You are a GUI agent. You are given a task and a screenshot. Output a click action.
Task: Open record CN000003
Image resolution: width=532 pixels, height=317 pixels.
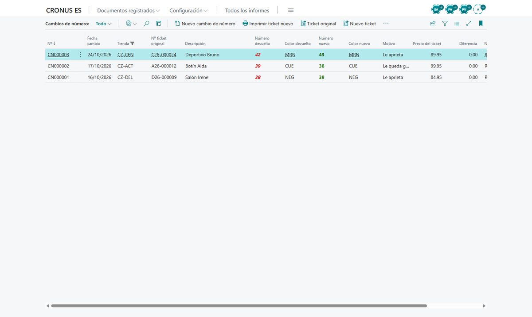point(58,55)
